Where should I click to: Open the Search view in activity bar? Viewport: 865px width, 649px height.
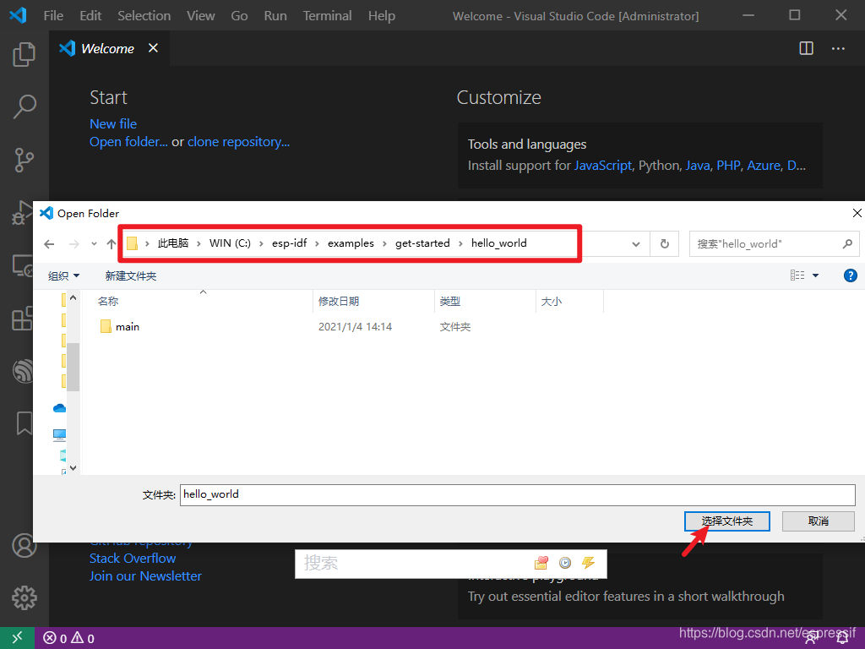click(24, 106)
